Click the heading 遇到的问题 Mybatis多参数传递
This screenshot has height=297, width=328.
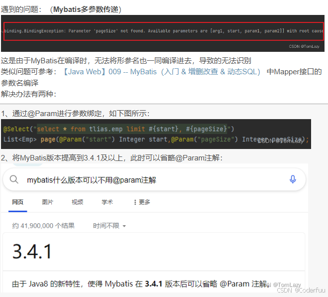pos(61,9)
